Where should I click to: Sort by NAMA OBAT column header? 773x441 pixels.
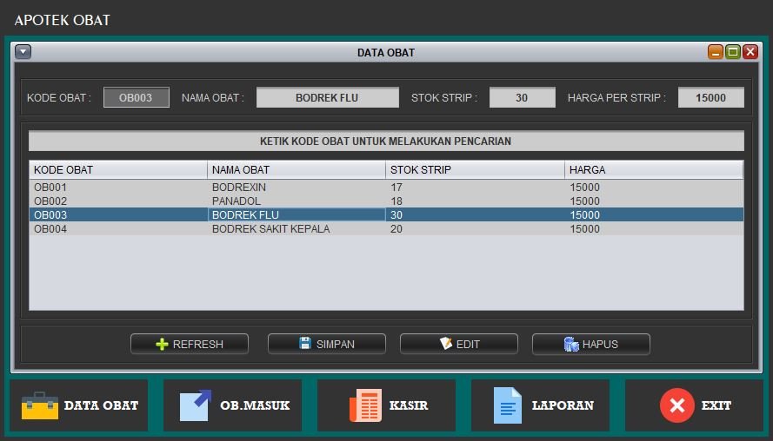296,169
